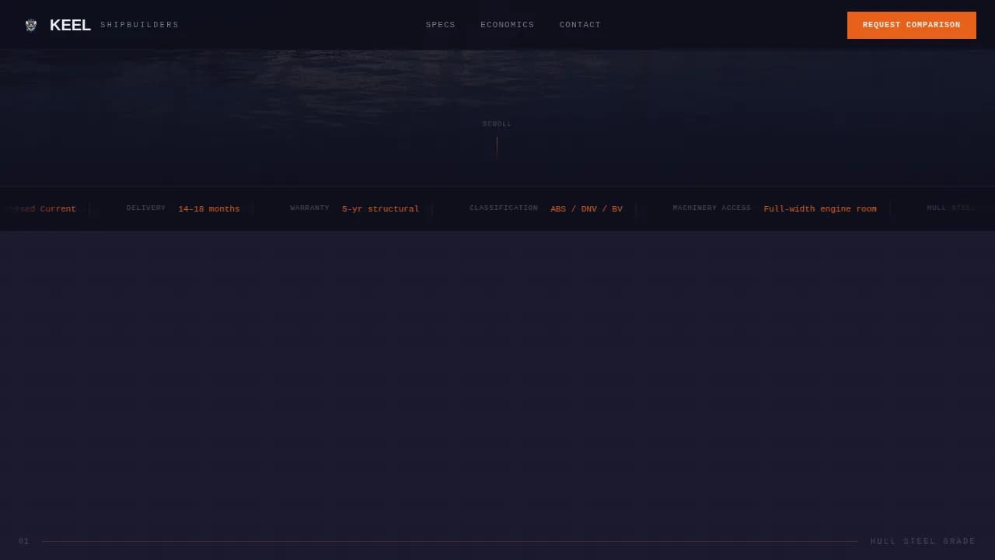
Task: Click the HULL STEEL GRADE section label
Action: click(923, 541)
